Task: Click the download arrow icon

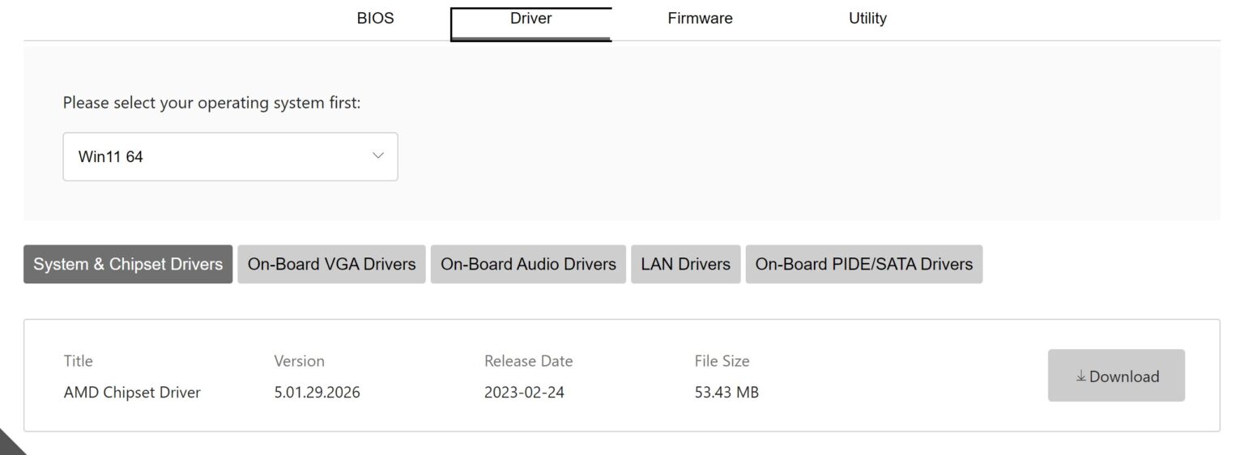Action: click(1080, 376)
